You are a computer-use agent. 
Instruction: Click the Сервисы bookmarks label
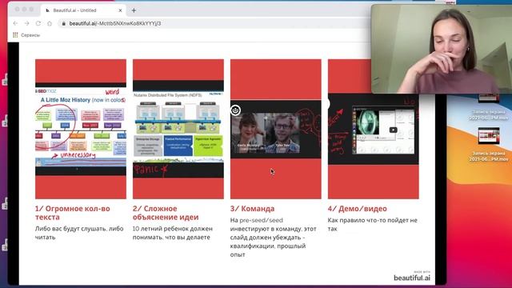[30, 35]
